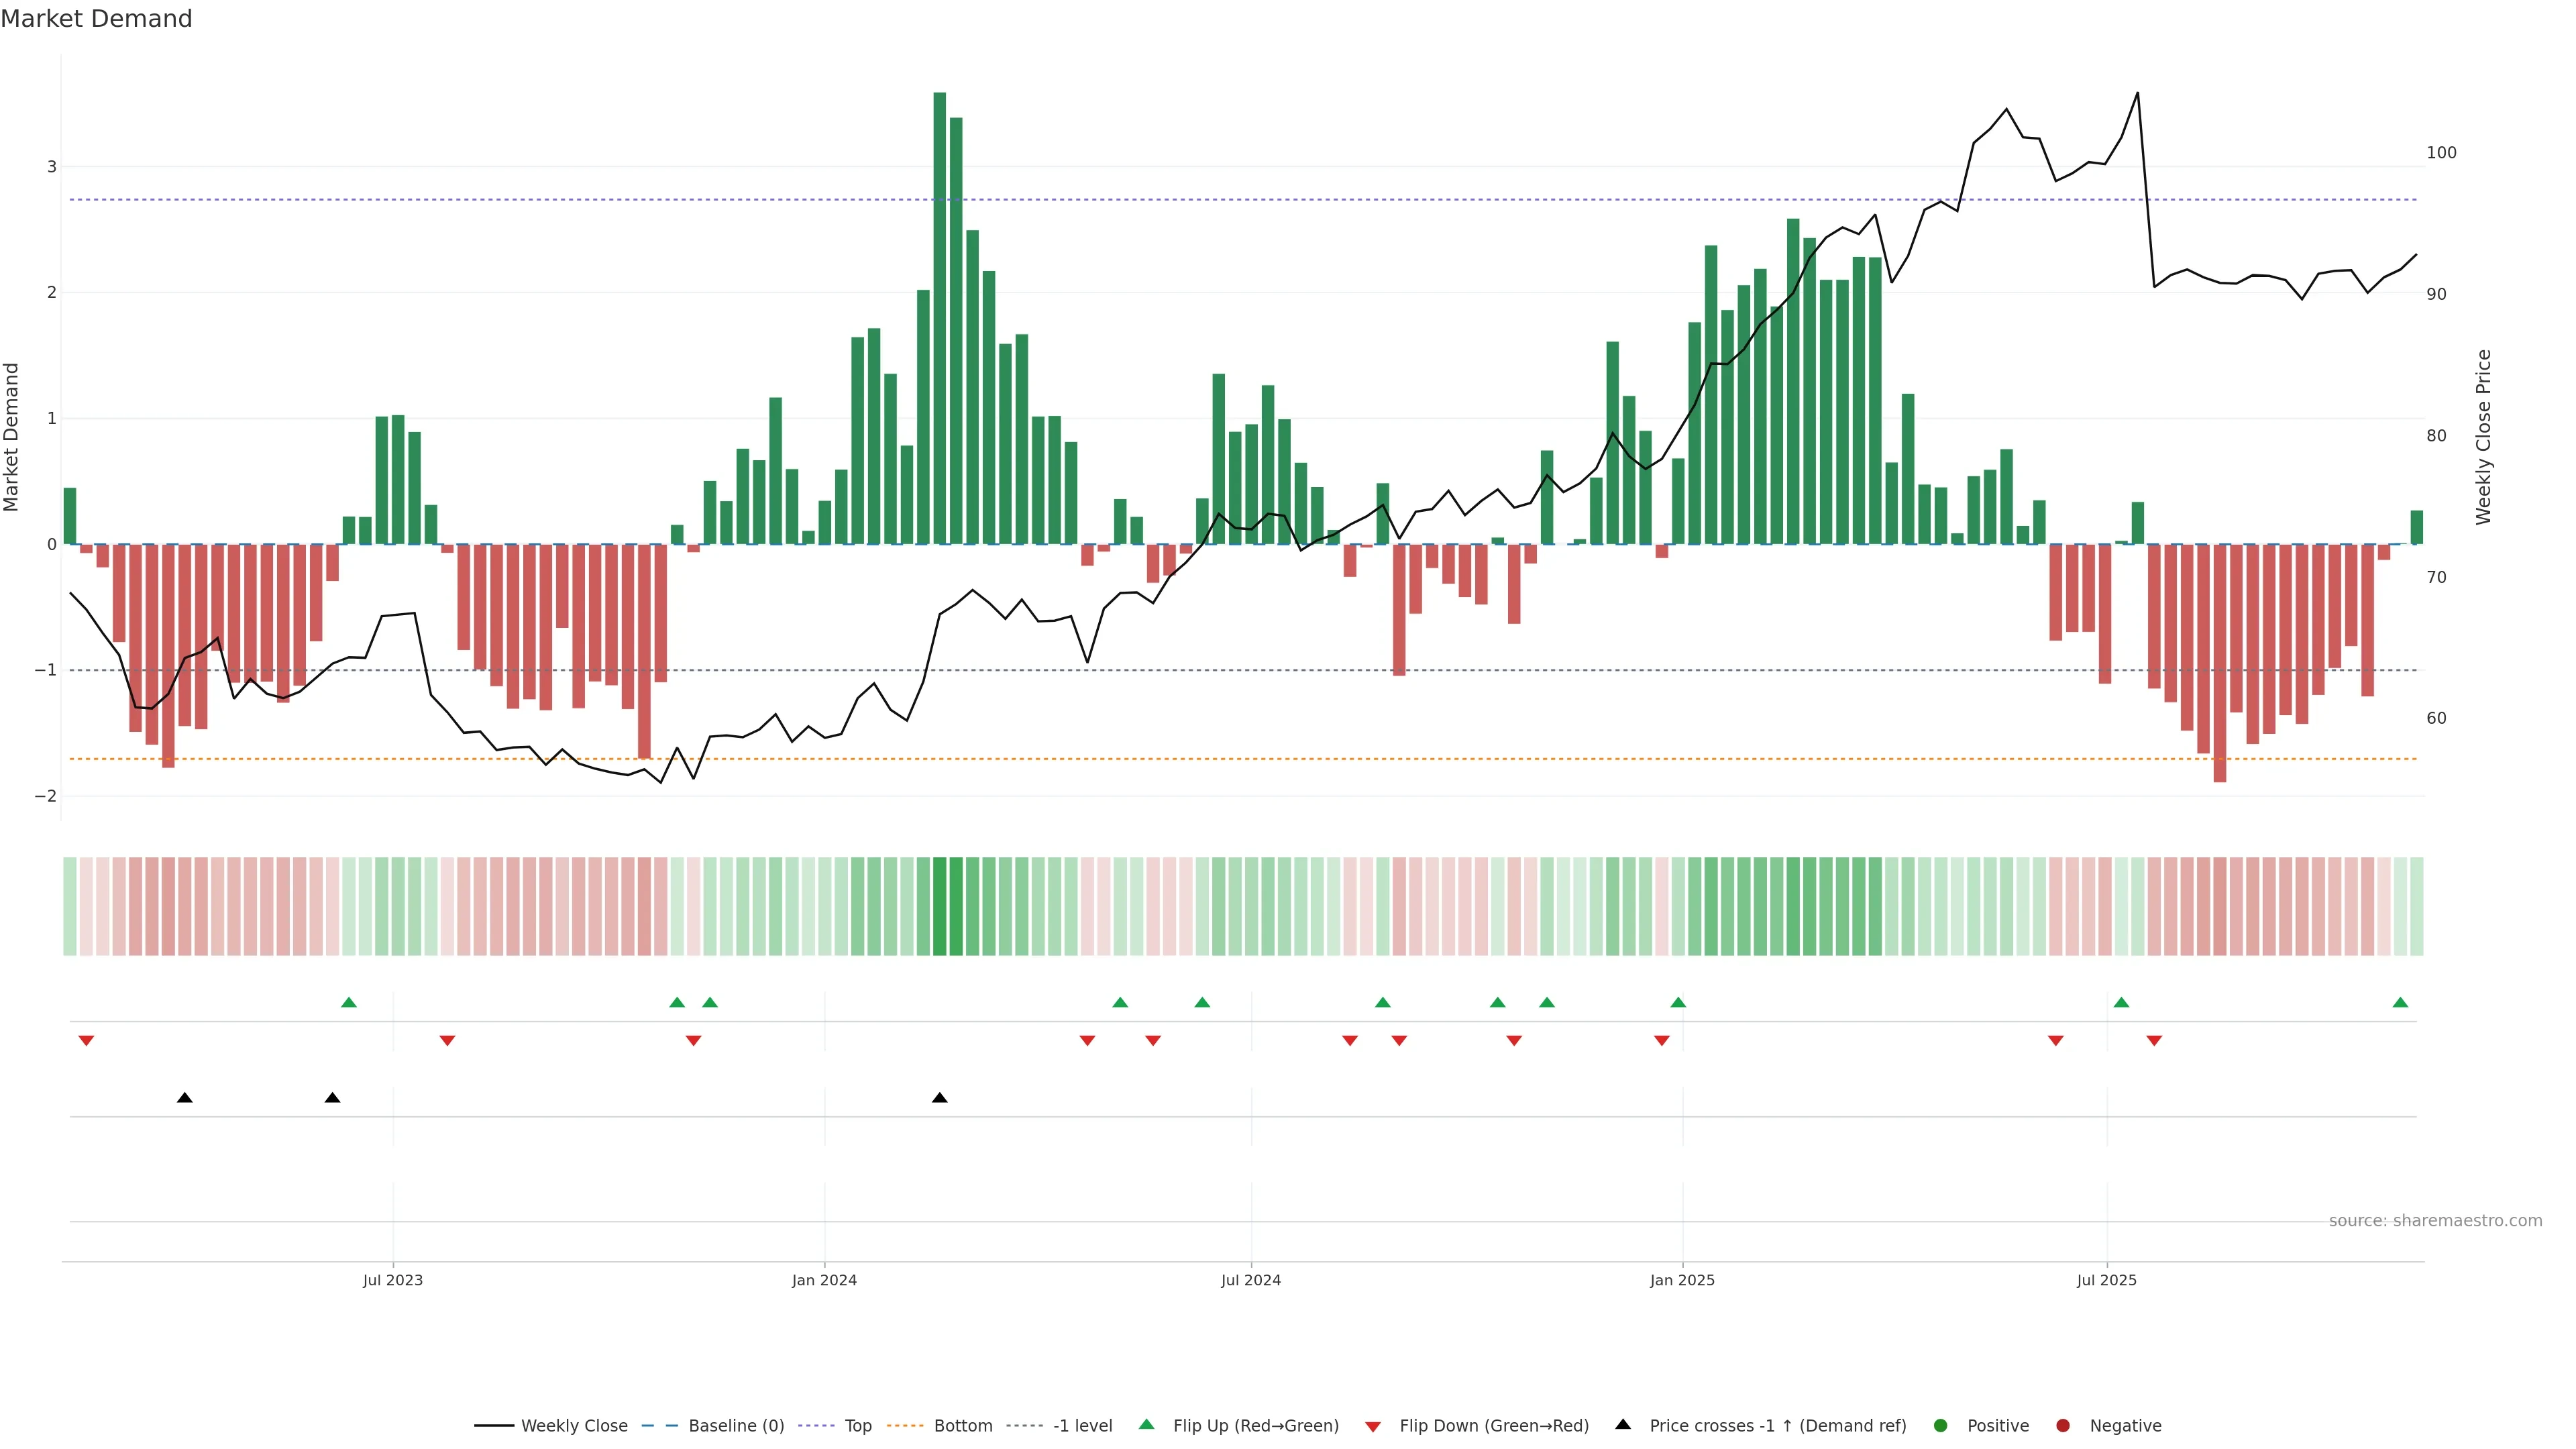Screen dimensions: 2576x1449
Task: Click the Jul 2025 axis label
Action: (2106, 1281)
